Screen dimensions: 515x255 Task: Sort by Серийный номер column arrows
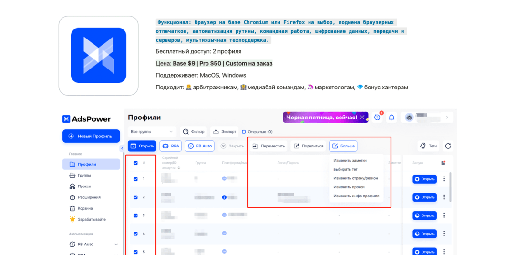(179, 168)
